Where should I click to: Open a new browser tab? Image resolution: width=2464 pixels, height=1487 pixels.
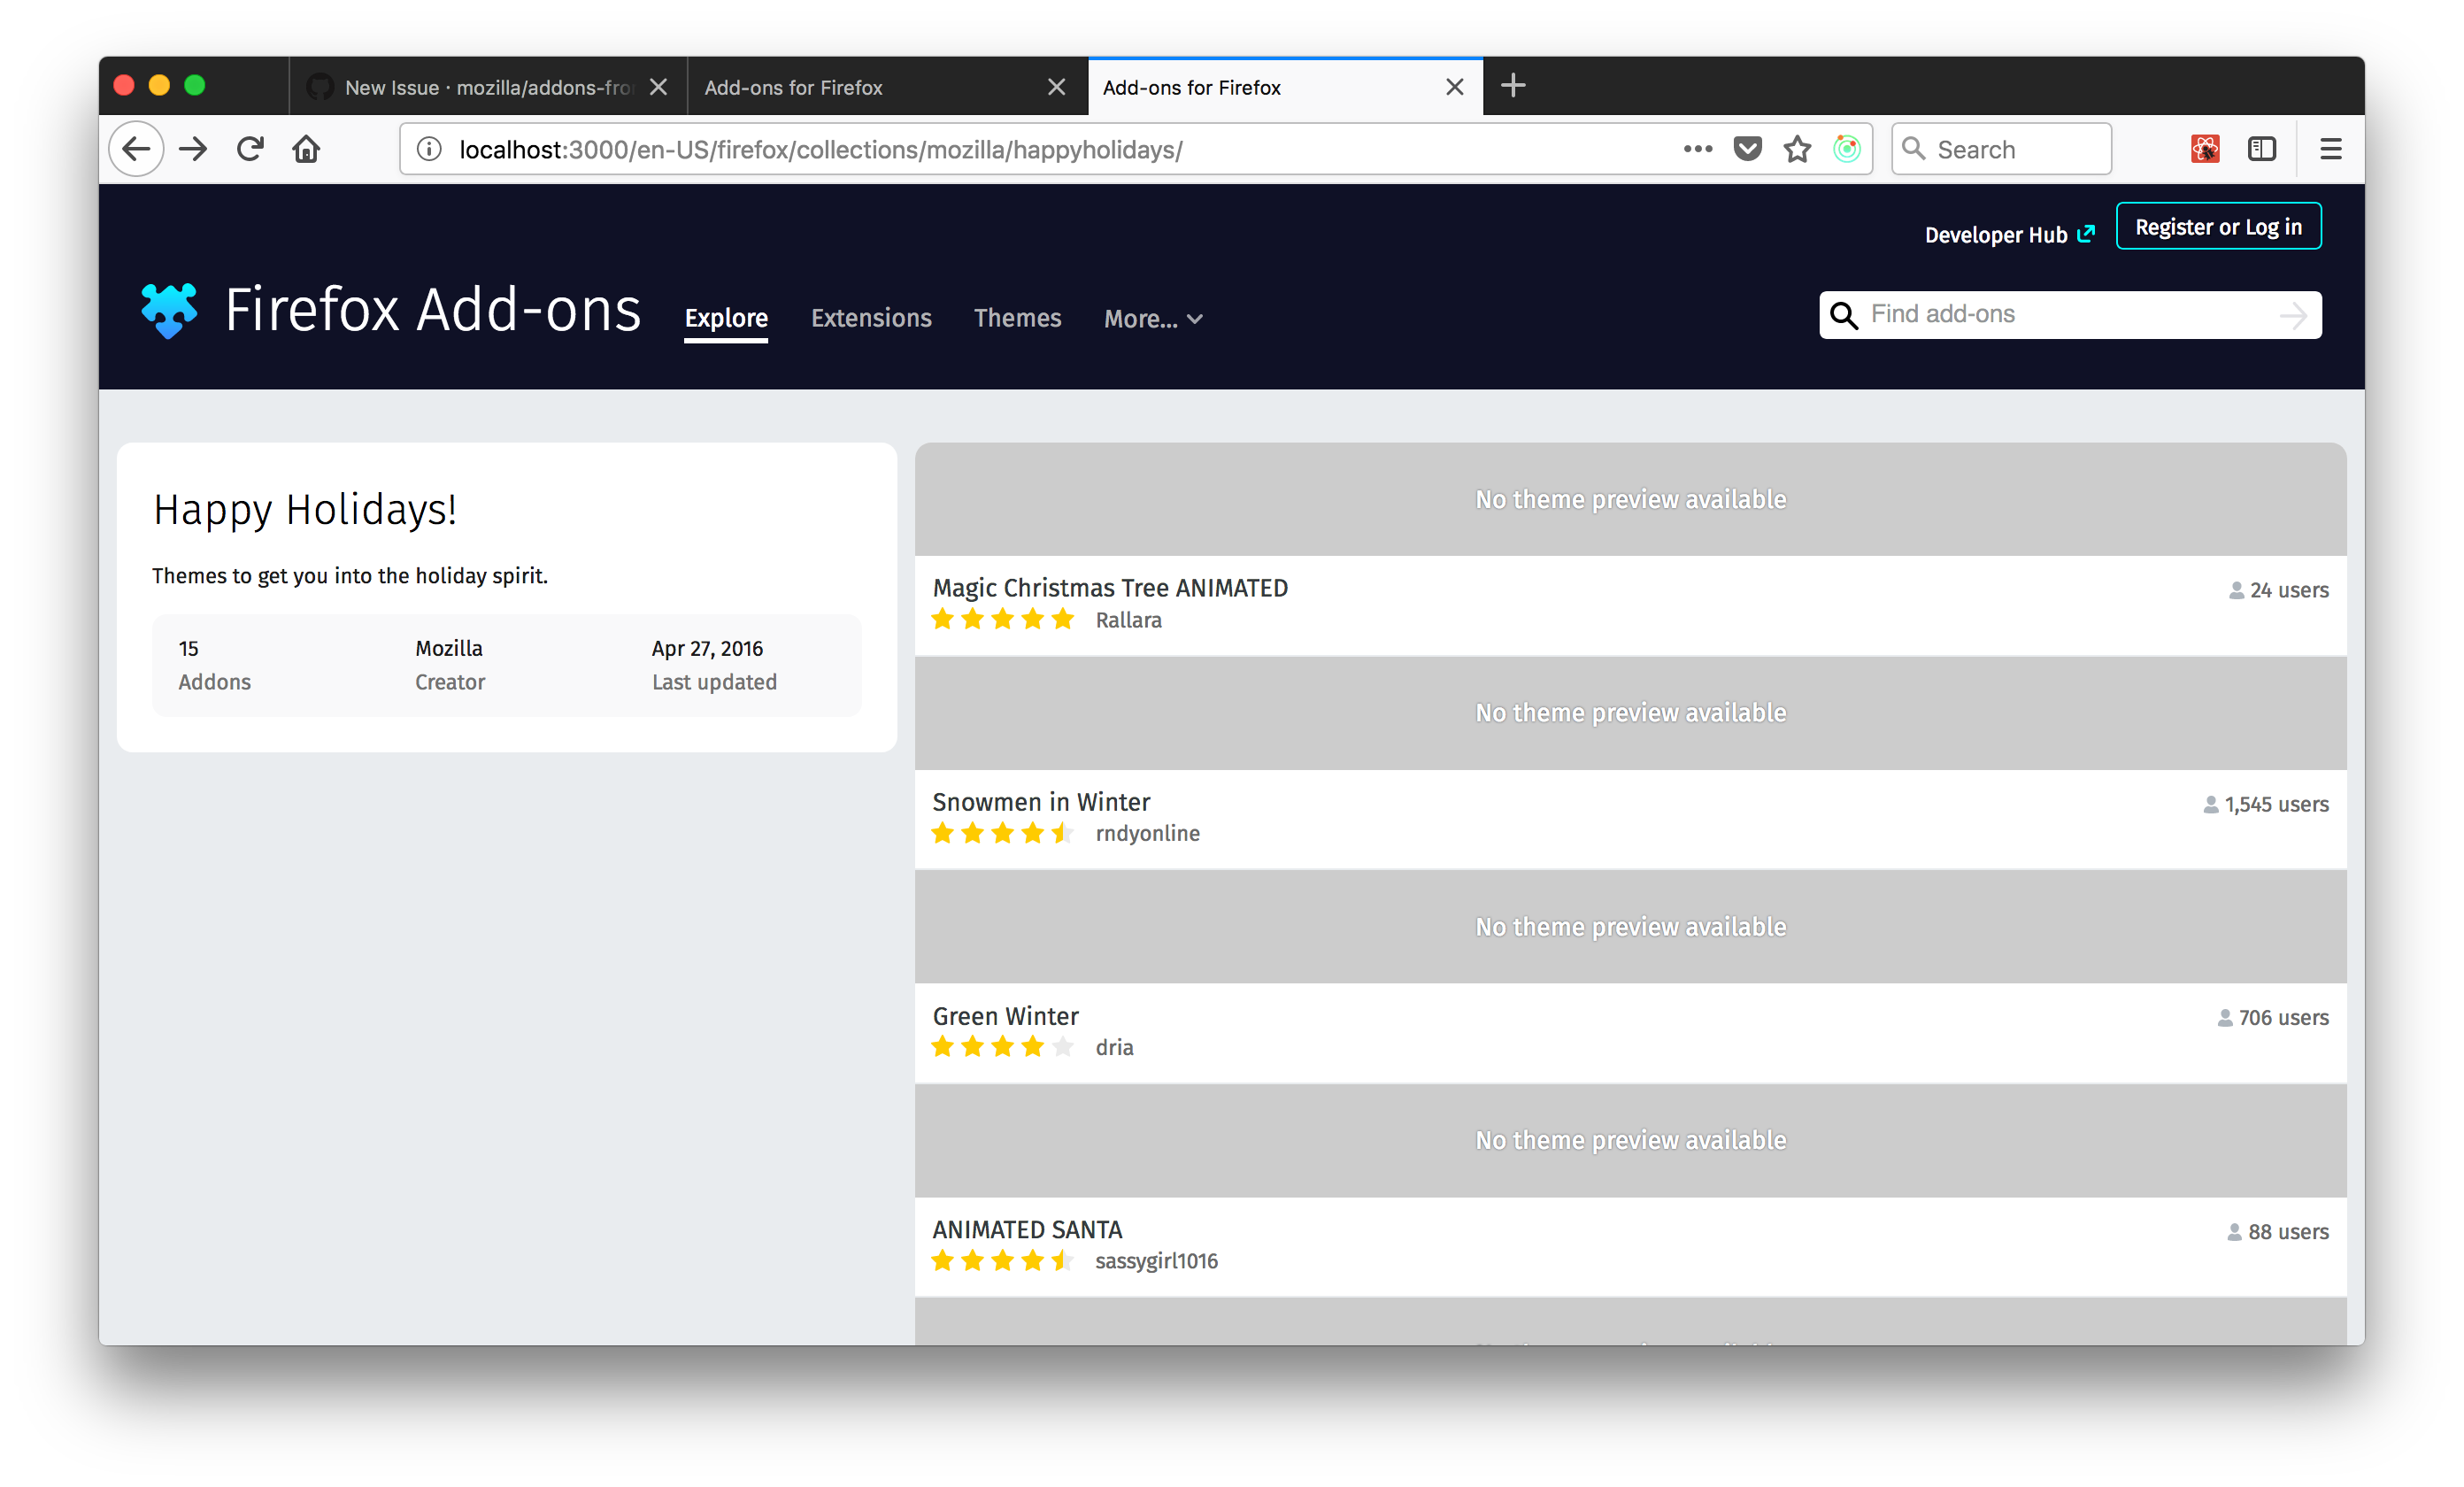pos(1513,86)
